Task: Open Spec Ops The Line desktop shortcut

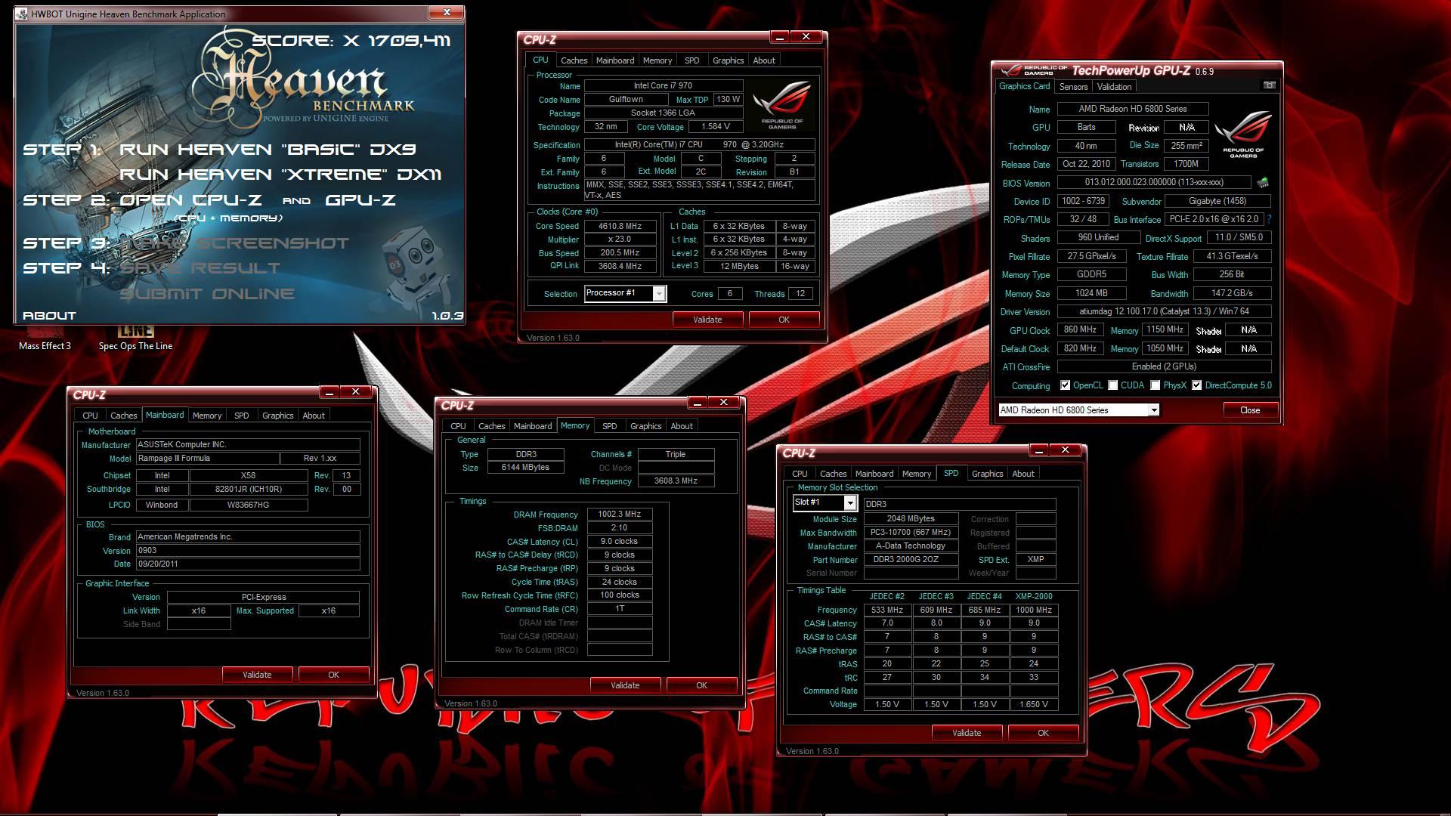Action: (135, 338)
